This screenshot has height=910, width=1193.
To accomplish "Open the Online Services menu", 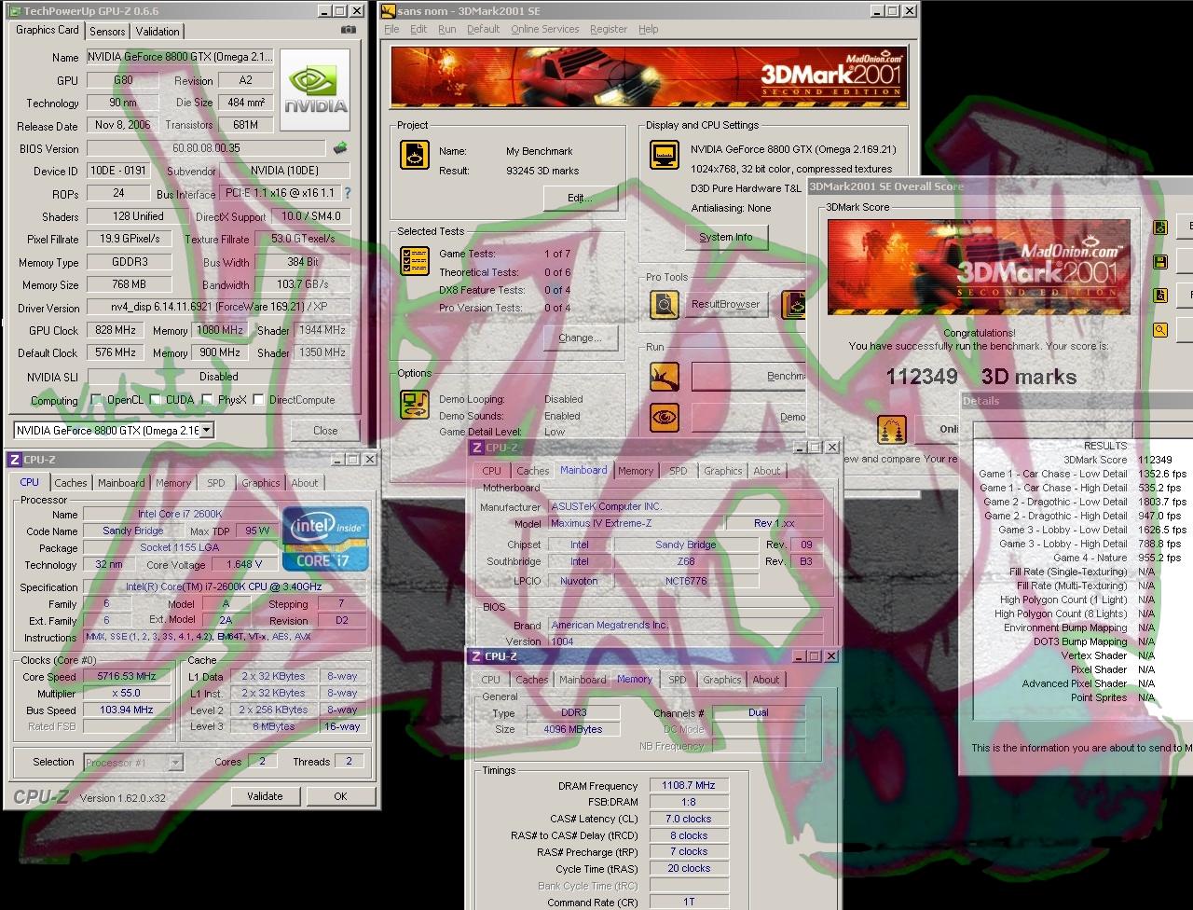I will pyautogui.click(x=545, y=29).
